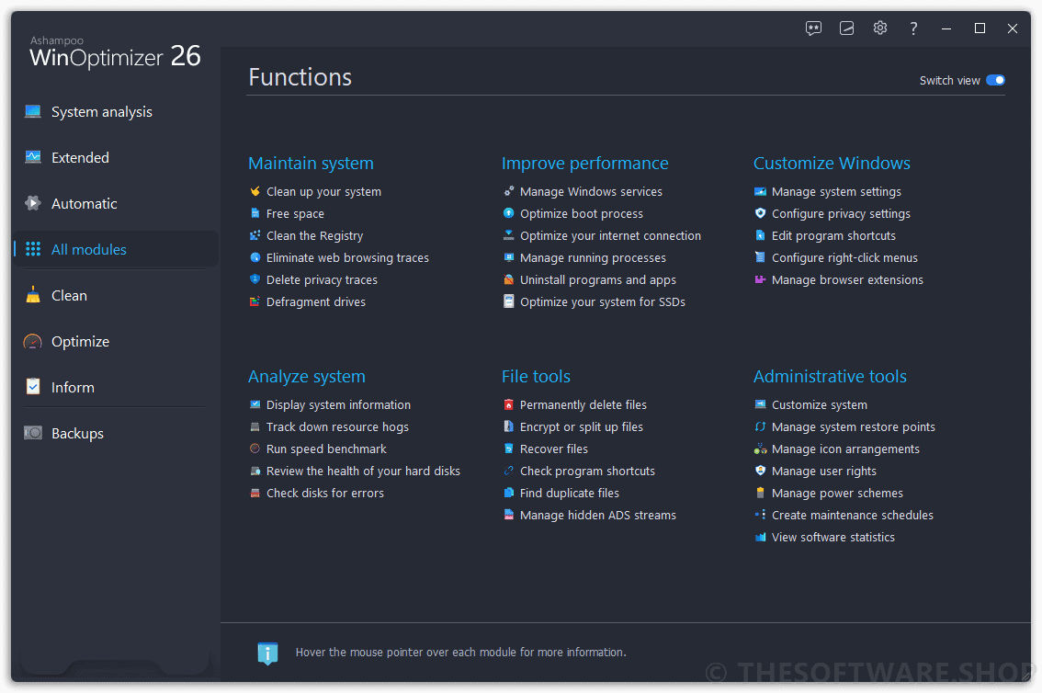Click the Maintain system heading
The width and height of the screenshot is (1042, 693).
coord(311,164)
